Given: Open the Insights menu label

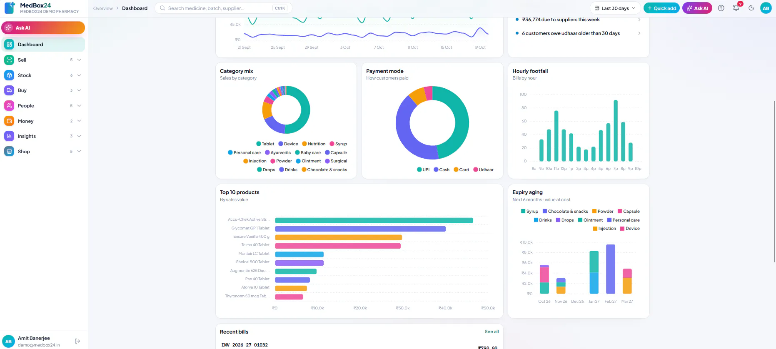Looking at the screenshot, I should click(27, 136).
